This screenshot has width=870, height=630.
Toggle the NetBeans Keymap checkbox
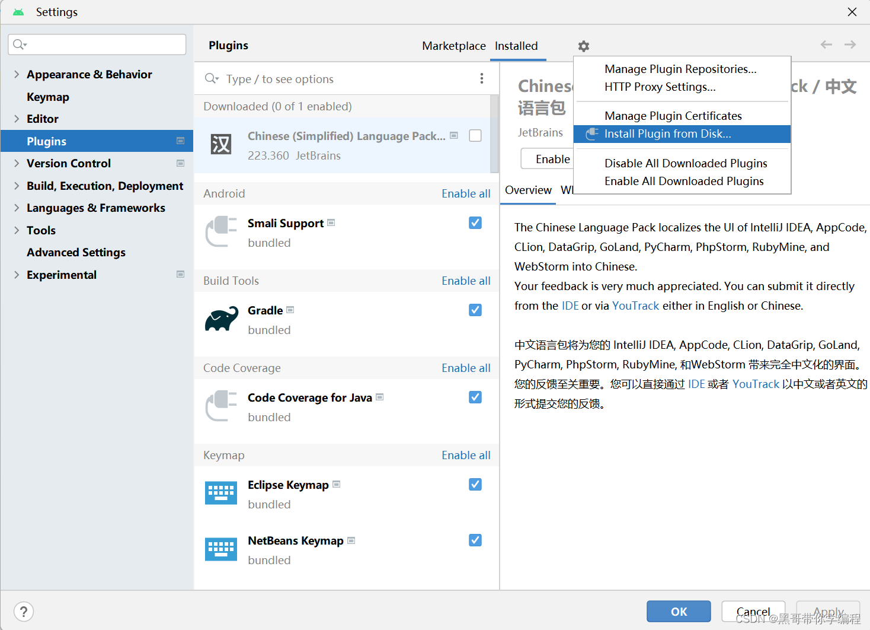coord(475,540)
